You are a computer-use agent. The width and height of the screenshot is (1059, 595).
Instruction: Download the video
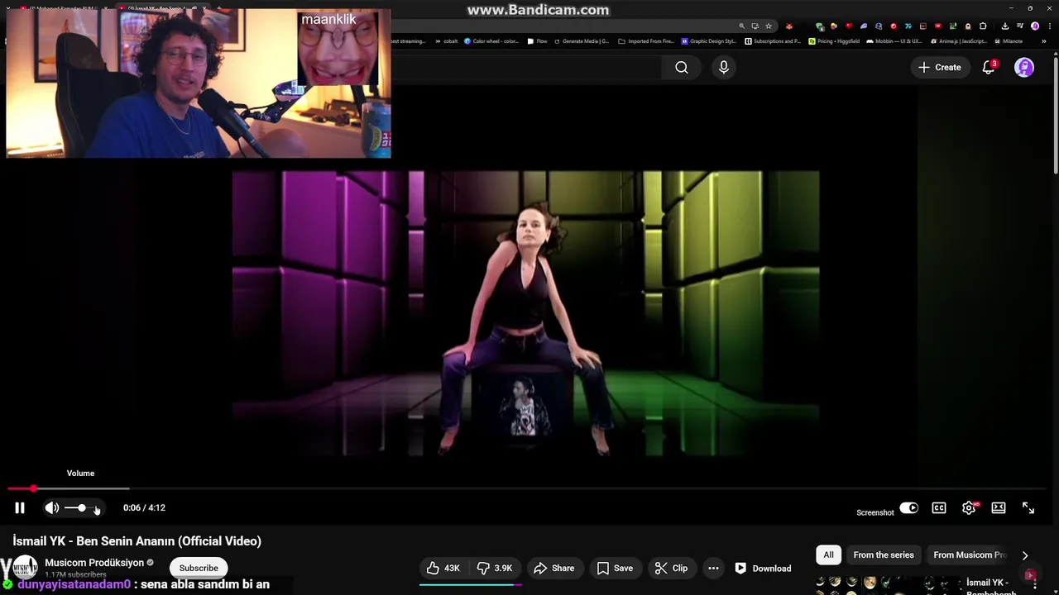(x=763, y=569)
